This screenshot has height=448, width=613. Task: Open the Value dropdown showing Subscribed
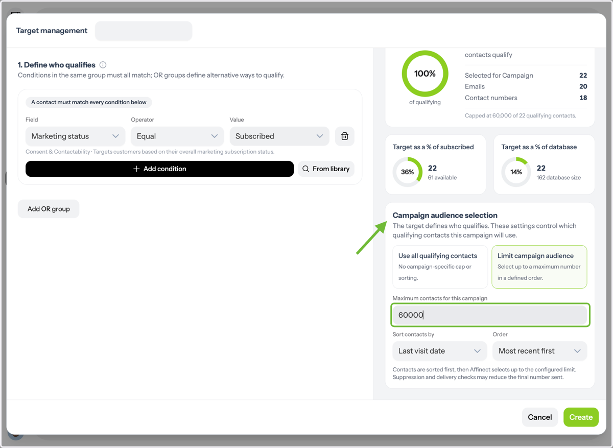279,136
